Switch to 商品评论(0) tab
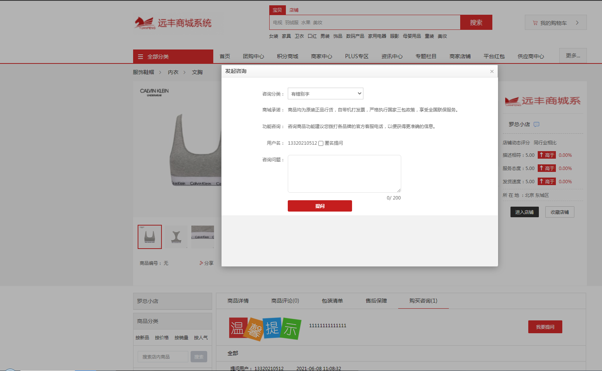 pyautogui.click(x=285, y=301)
